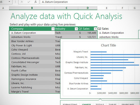
Task: Click the Q2 Sales header cell
Action: click(103, 29)
